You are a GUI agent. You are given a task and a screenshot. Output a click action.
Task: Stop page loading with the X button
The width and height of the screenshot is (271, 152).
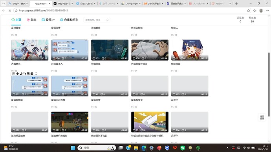(10, 11)
